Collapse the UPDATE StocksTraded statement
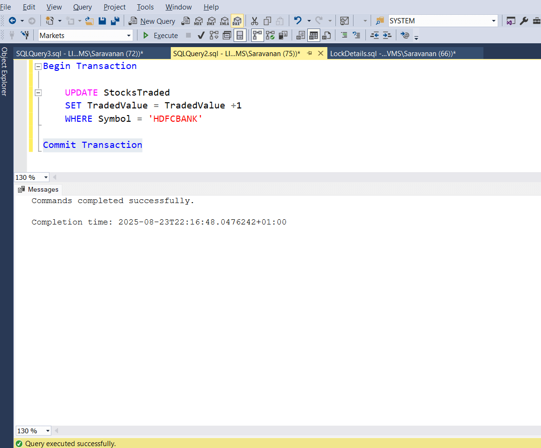 (x=38, y=93)
